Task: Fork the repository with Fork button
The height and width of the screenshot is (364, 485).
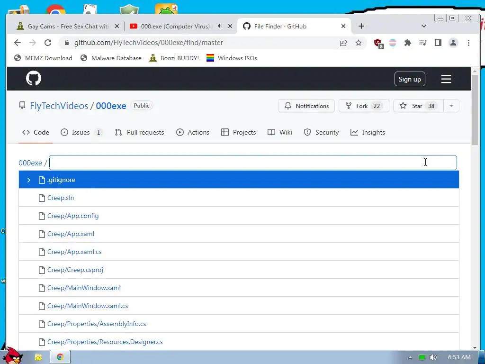Action: click(x=364, y=106)
